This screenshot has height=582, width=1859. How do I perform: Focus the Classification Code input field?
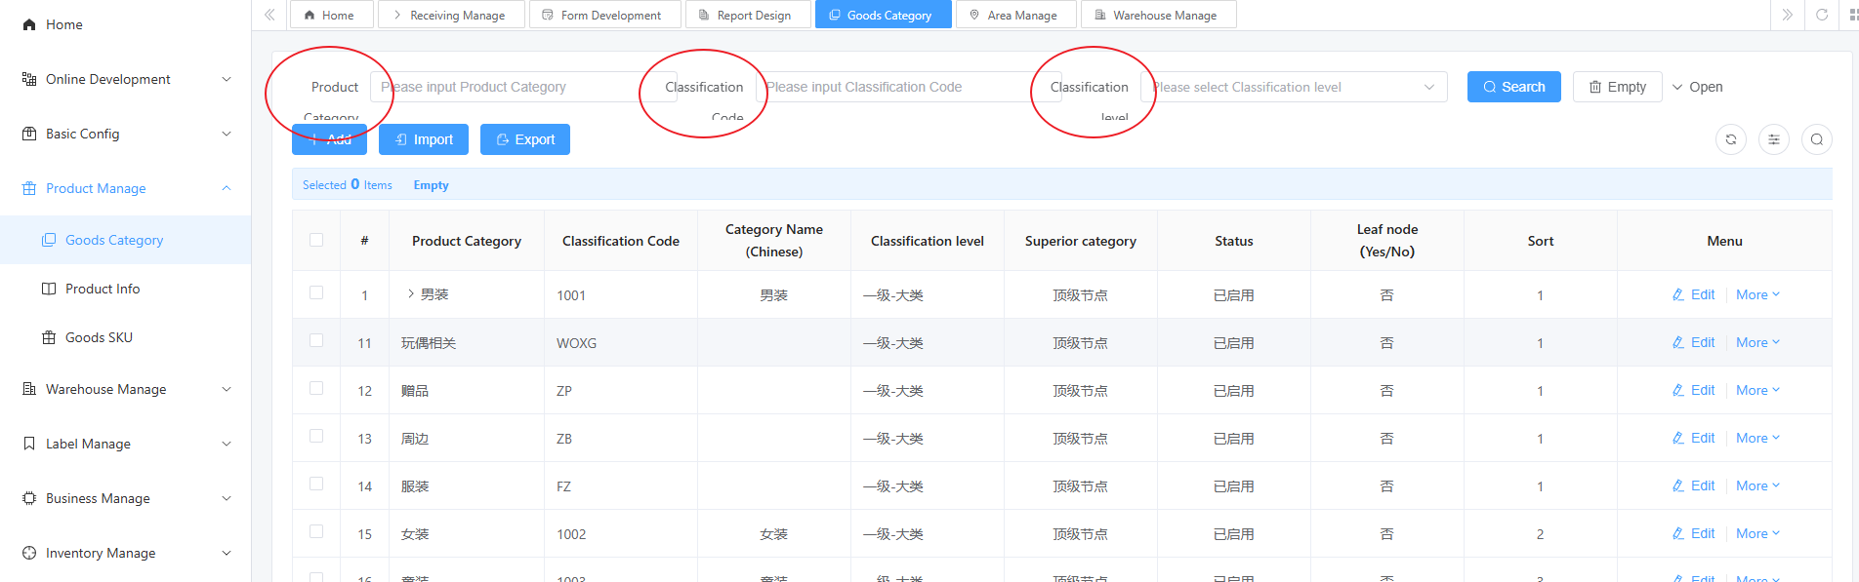(893, 87)
